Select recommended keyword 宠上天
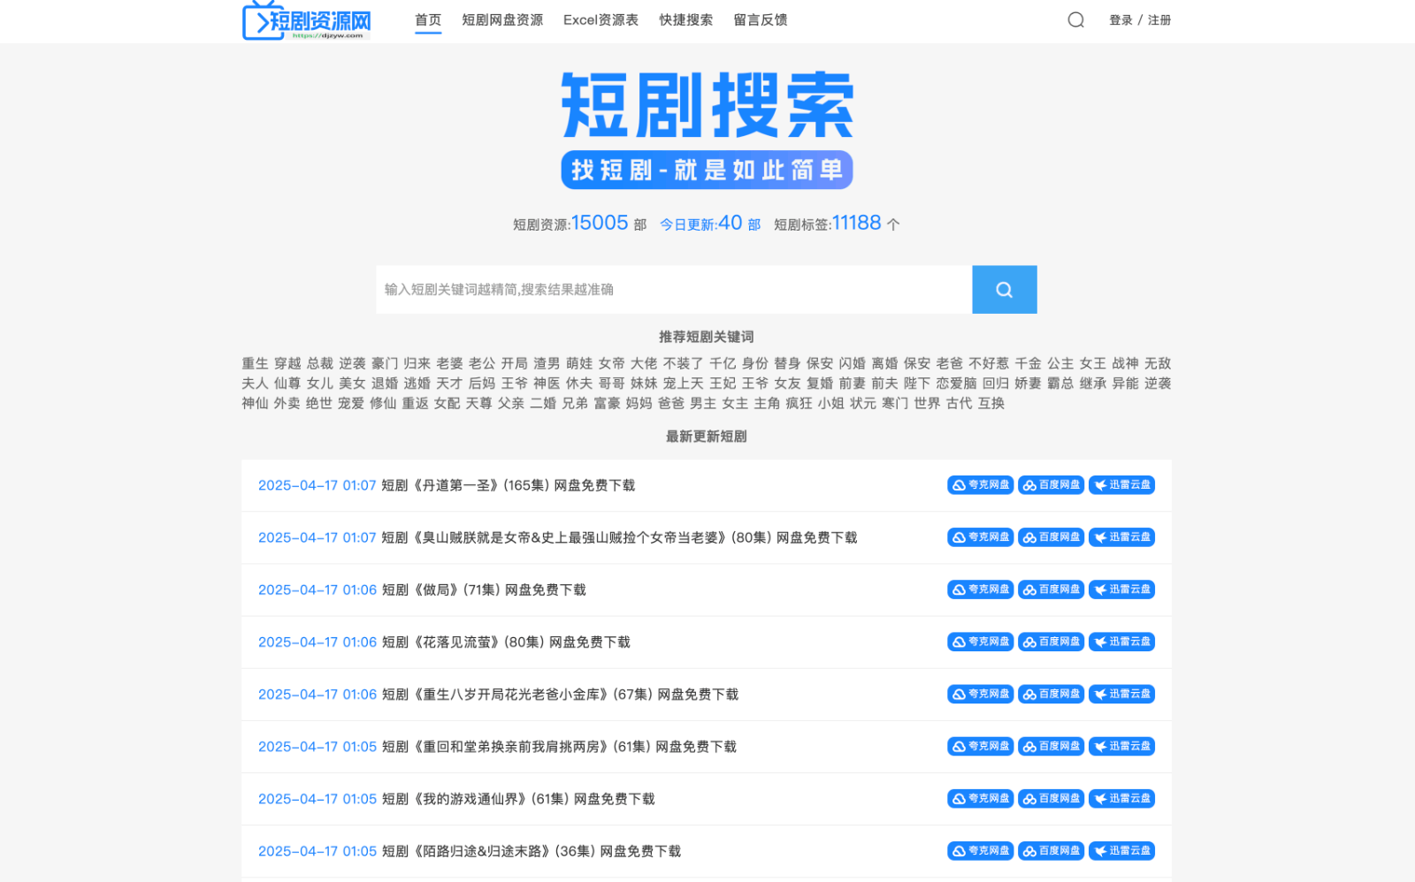Viewport: 1415px width, 882px height. (684, 384)
